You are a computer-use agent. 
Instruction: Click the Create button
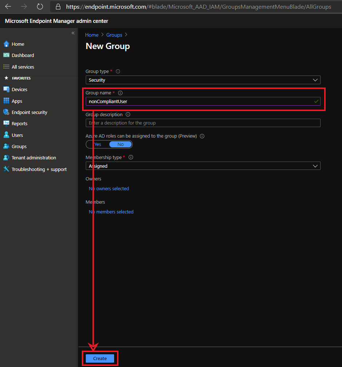pos(100,358)
